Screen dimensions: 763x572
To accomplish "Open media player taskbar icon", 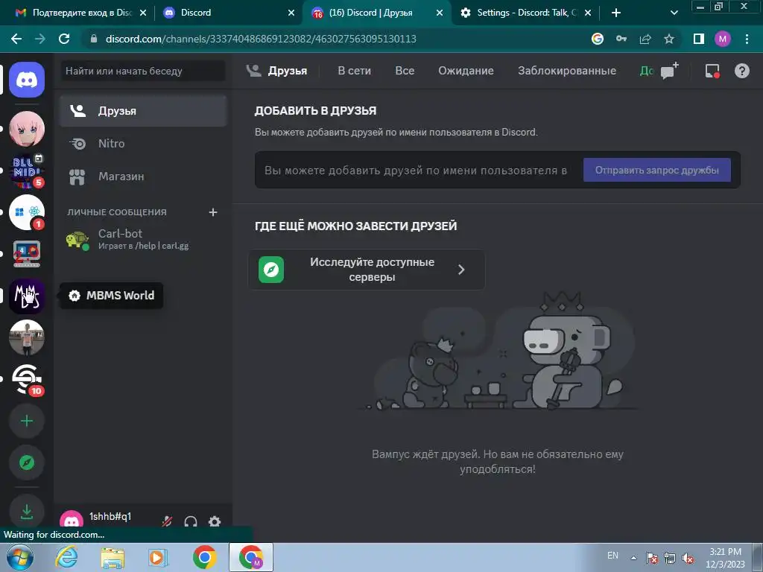I will (x=158, y=557).
